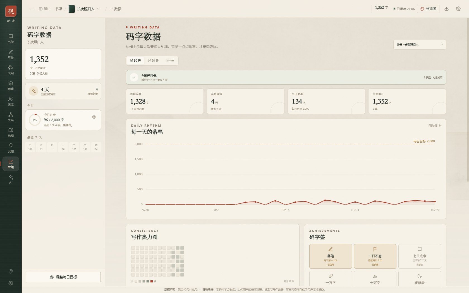The image size is (469, 293).
Task: Click the 三日不息 achievement card
Action: (375, 256)
